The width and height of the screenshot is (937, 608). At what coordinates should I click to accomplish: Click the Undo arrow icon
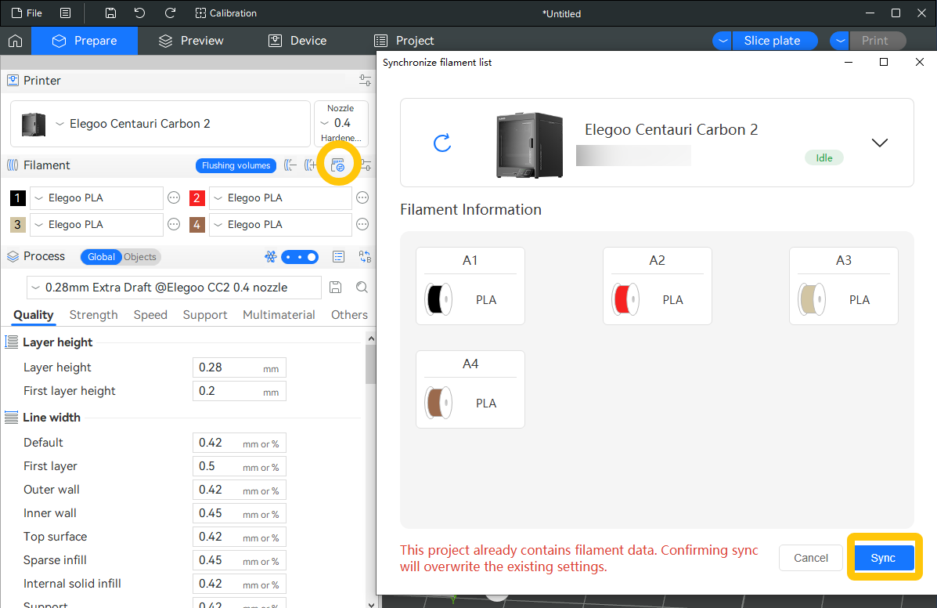click(x=140, y=13)
